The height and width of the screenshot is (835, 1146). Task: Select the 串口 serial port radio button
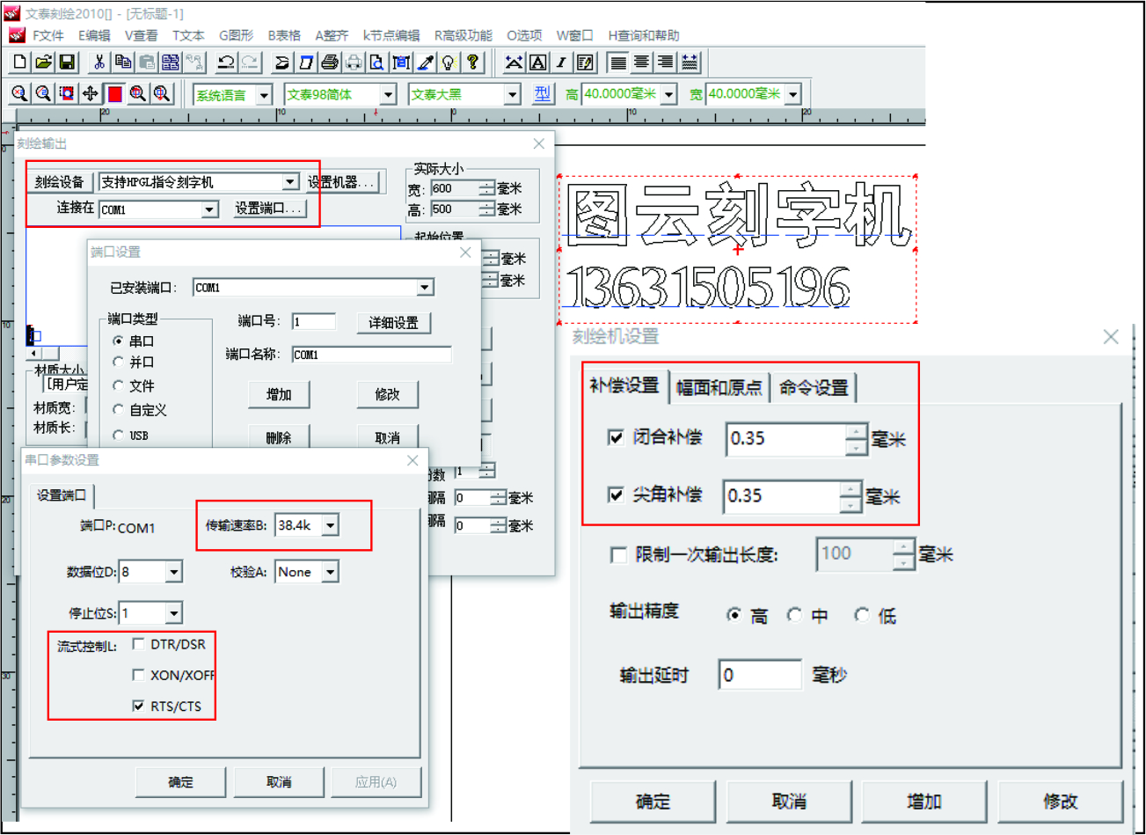pos(118,341)
